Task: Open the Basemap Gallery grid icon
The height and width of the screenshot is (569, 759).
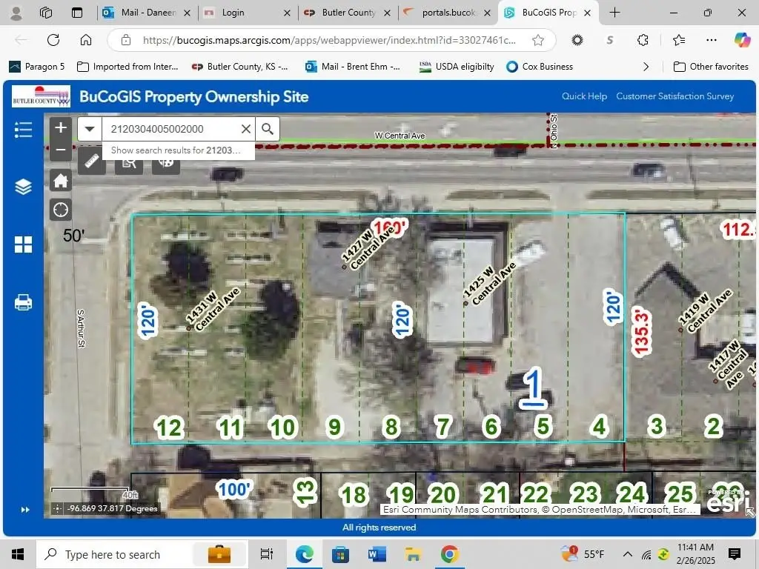Action: pyautogui.click(x=23, y=244)
